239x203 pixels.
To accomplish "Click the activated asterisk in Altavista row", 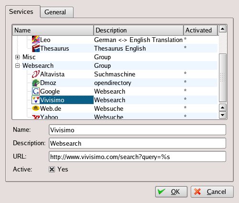I will pos(185,73).
